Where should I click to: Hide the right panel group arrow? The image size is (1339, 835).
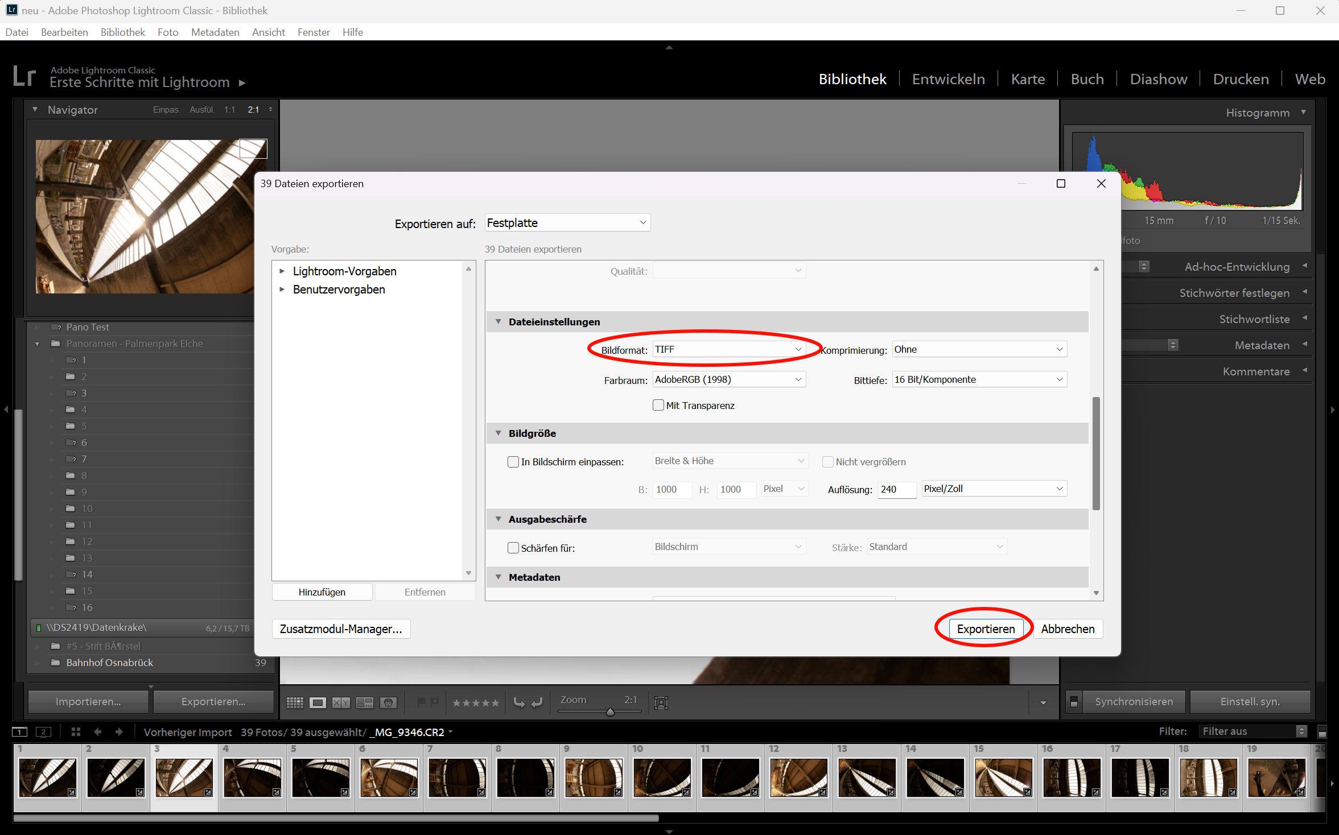click(x=1333, y=409)
